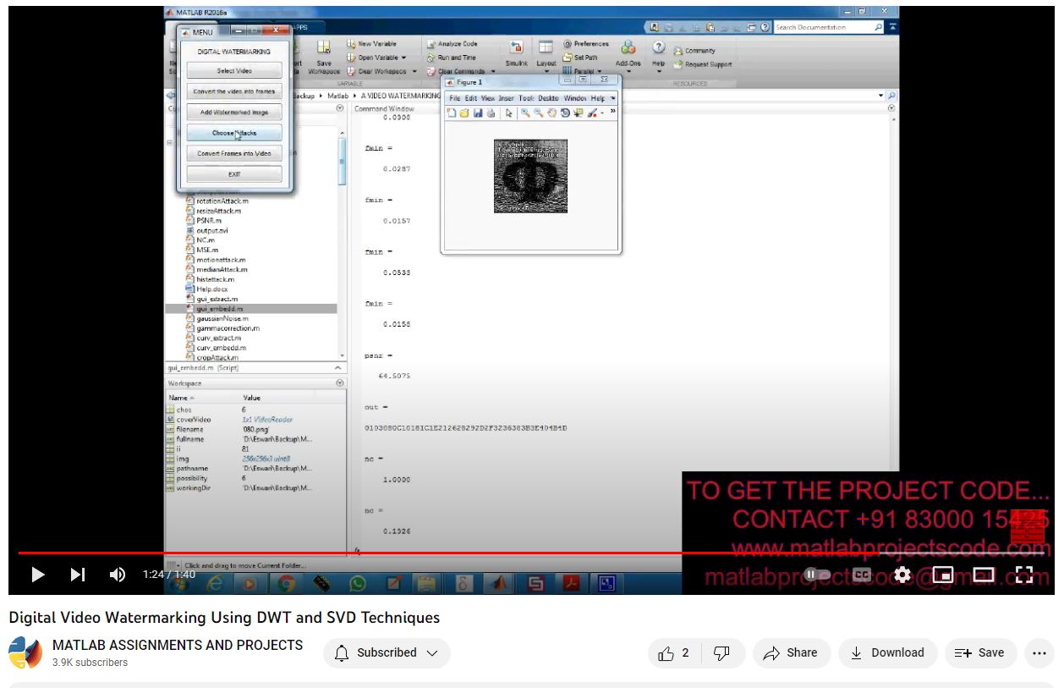
Task: Skip to the next video
Action: [78, 575]
